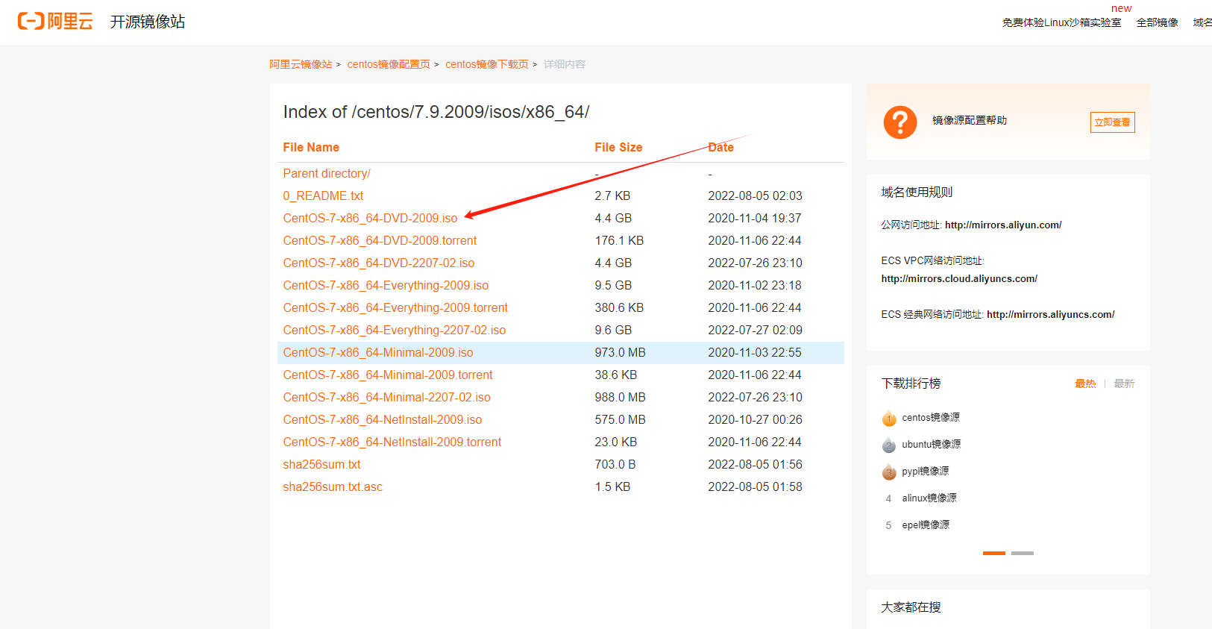Download CentOS-7-x86_64-NetInstall-2009.iso
Screen dimensions: 1212x629
pos(383,419)
